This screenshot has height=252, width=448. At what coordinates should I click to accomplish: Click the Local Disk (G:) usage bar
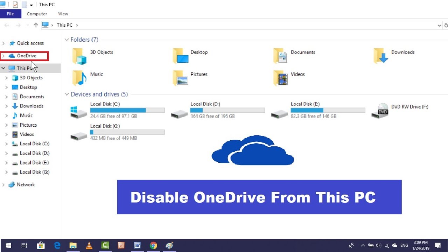pyautogui.click(x=127, y=132)
